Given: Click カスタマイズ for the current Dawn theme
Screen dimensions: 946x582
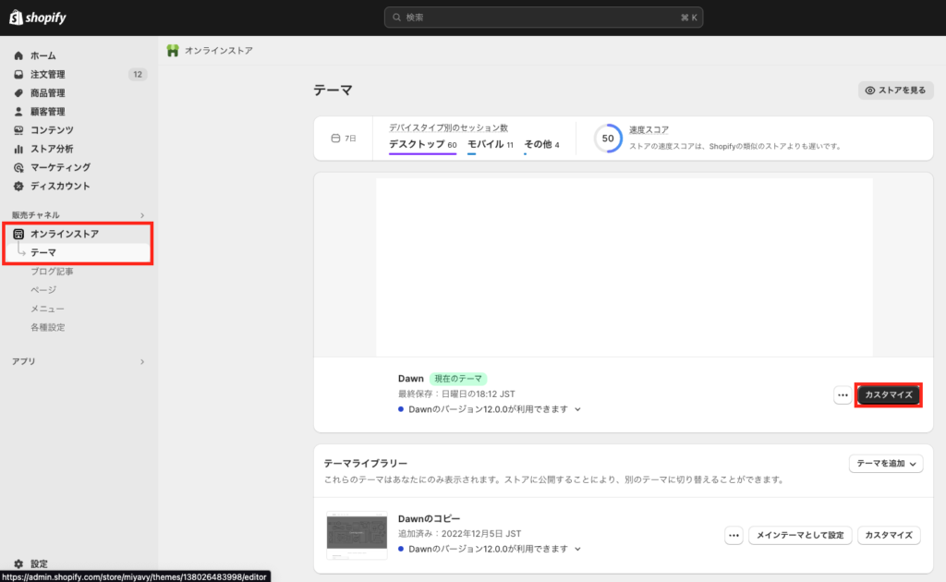Looking at the screenshot, I should tap(888, 395).
